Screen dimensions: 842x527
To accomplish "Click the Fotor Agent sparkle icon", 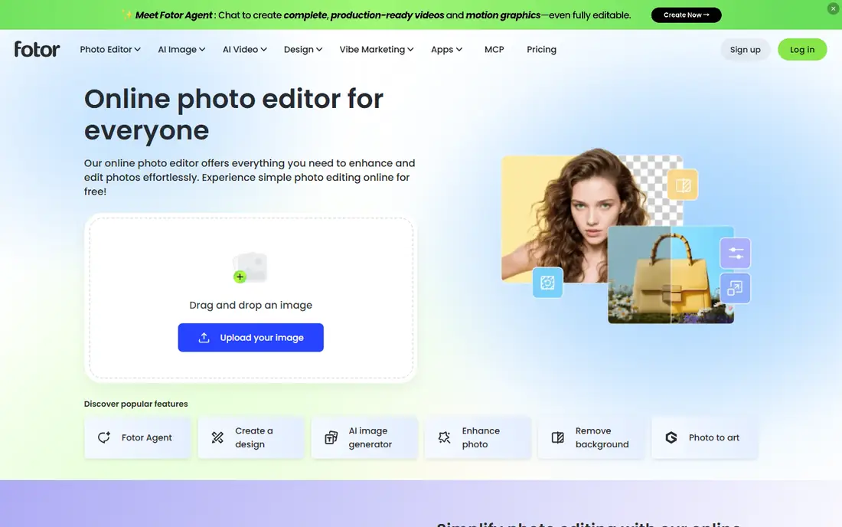I will click(x=104, y=437).
